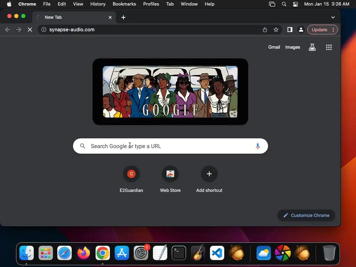Open System Settings from the dock
The height and width of the screenshot is (267, 356).
[141, 253]
